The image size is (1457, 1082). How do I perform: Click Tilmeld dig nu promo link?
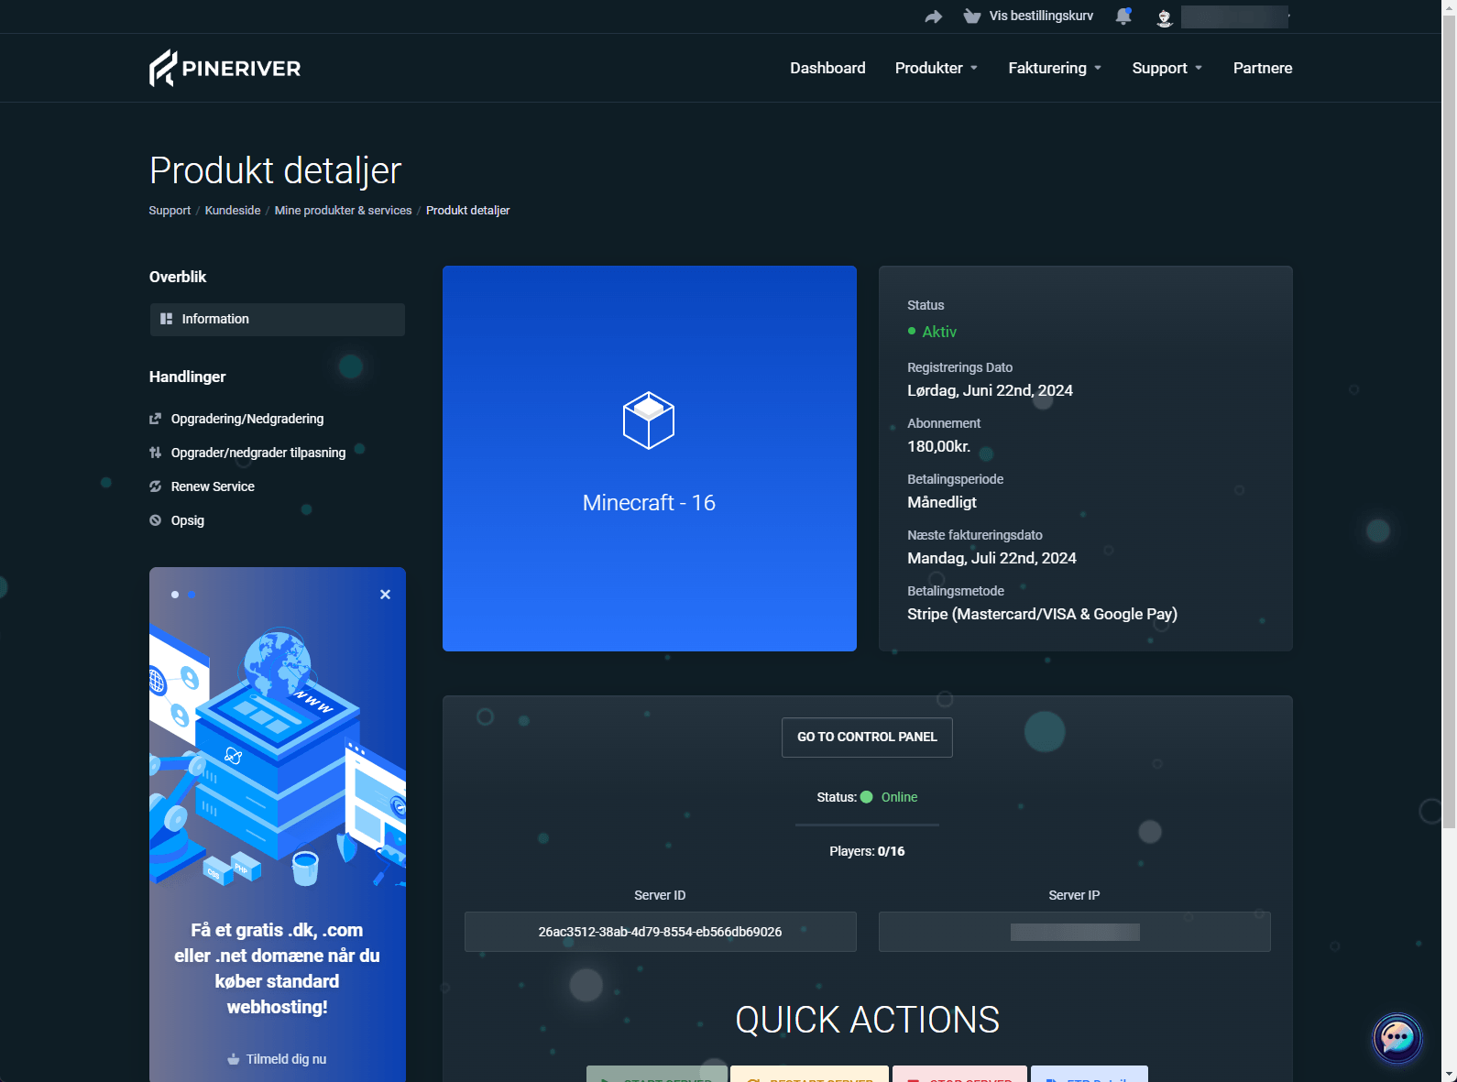[278, 1059]
